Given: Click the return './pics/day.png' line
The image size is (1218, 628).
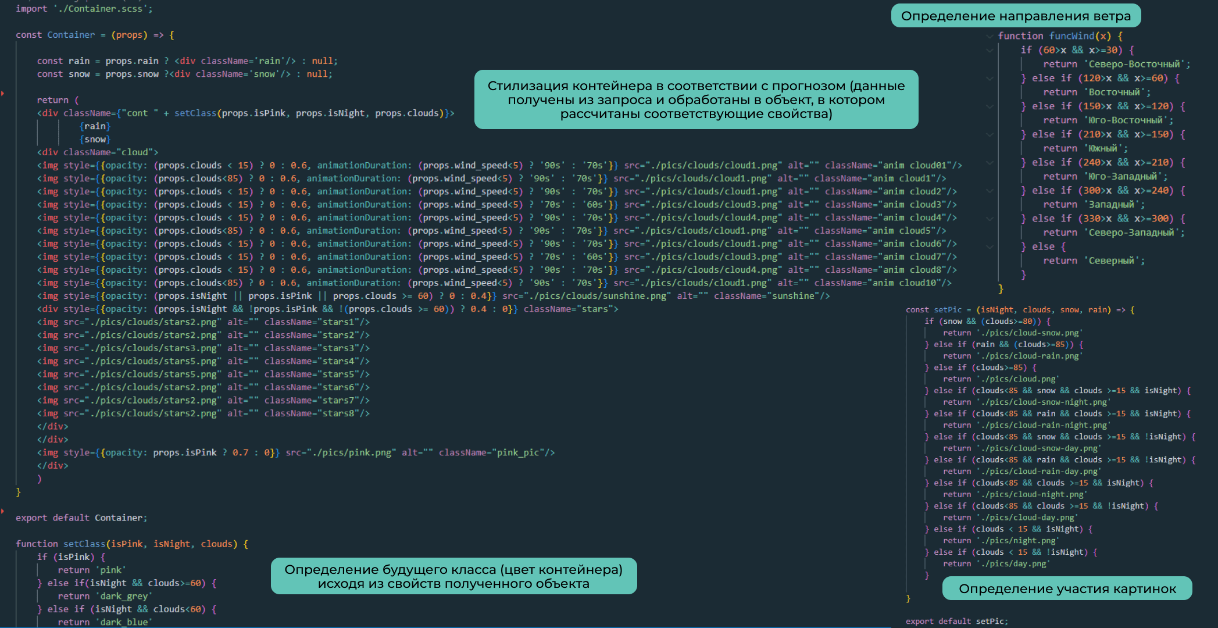Looking at the screenshot, I should coord(996,563).
